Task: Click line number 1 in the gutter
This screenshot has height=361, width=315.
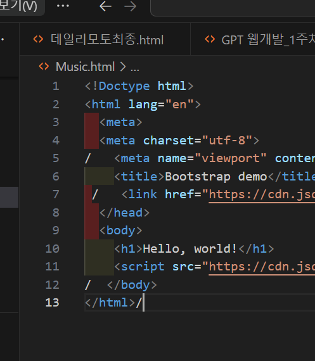Action: 56,86
